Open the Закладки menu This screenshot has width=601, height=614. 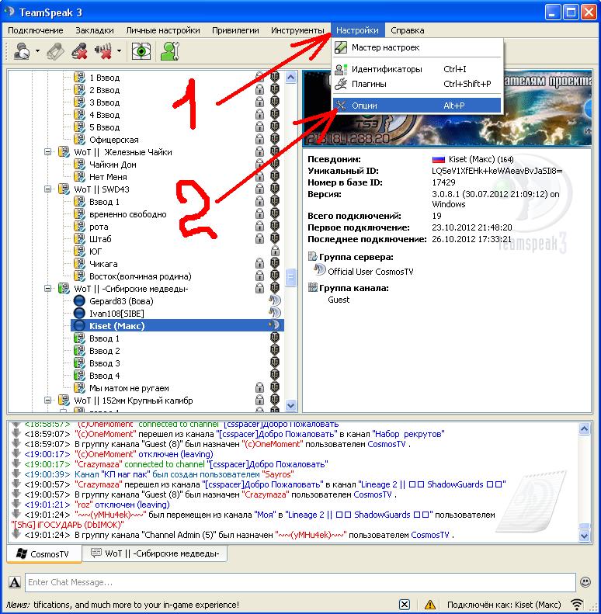point(95,30)
